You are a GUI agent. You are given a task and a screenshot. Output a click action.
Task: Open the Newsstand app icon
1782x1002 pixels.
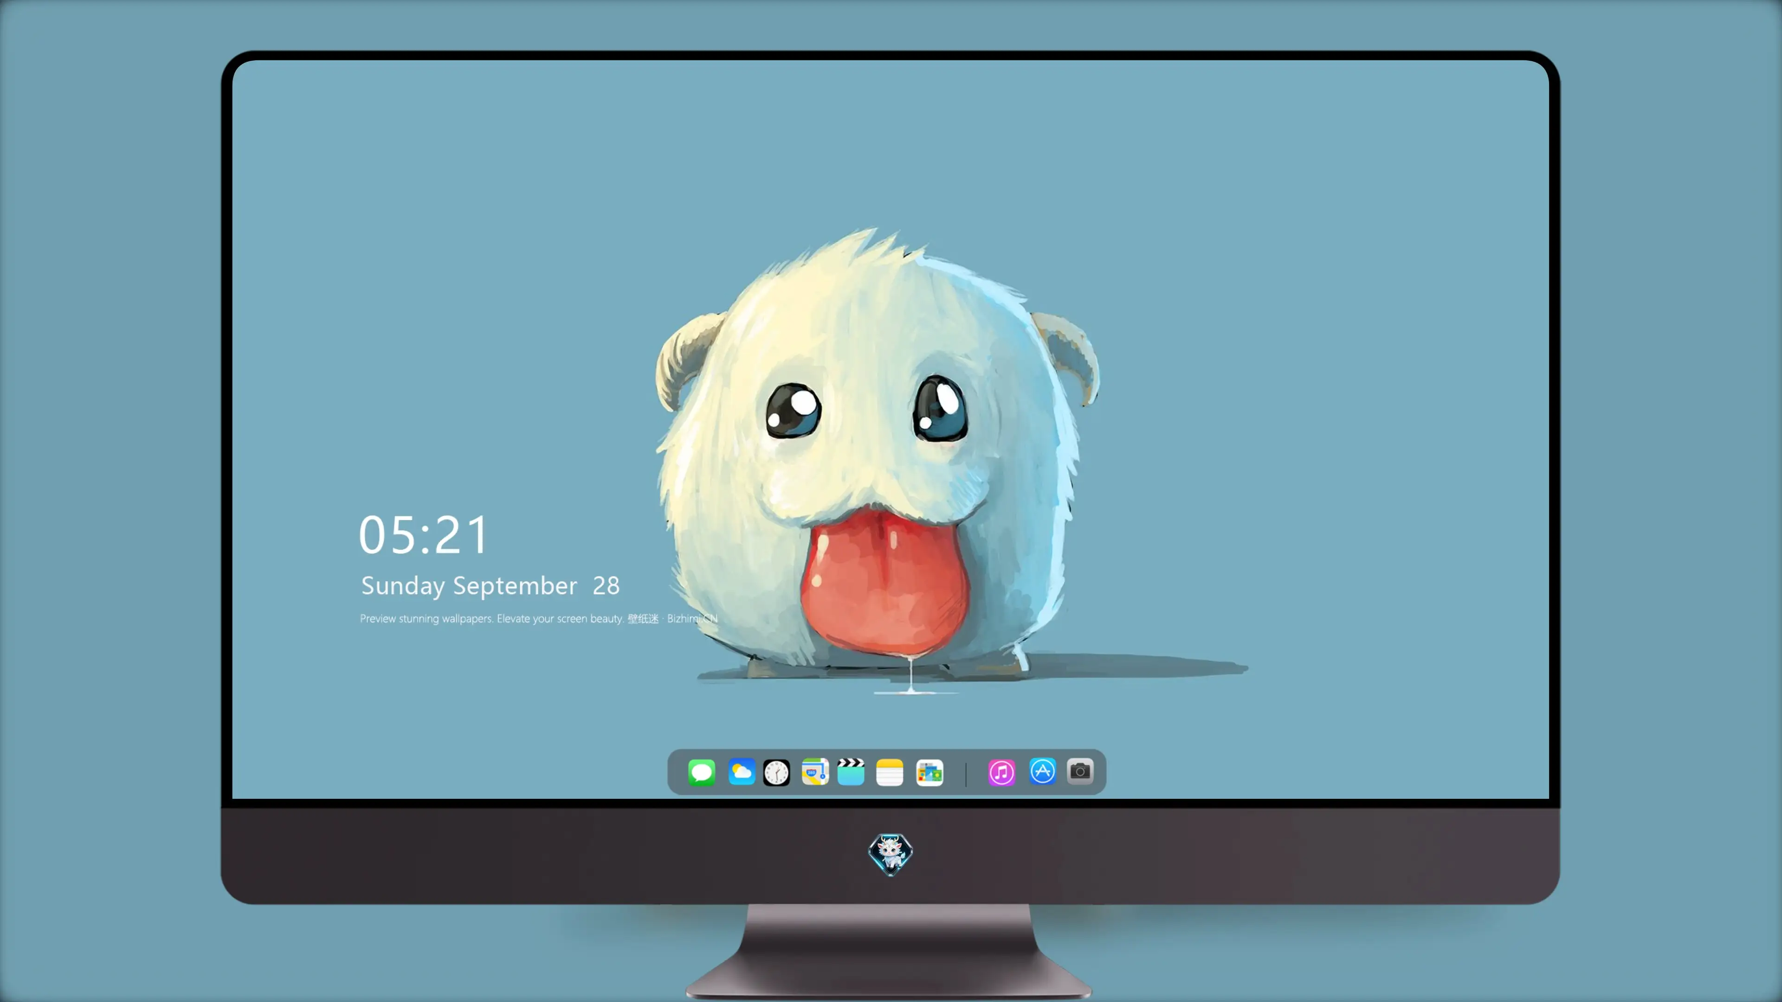[x=929, y=772]
